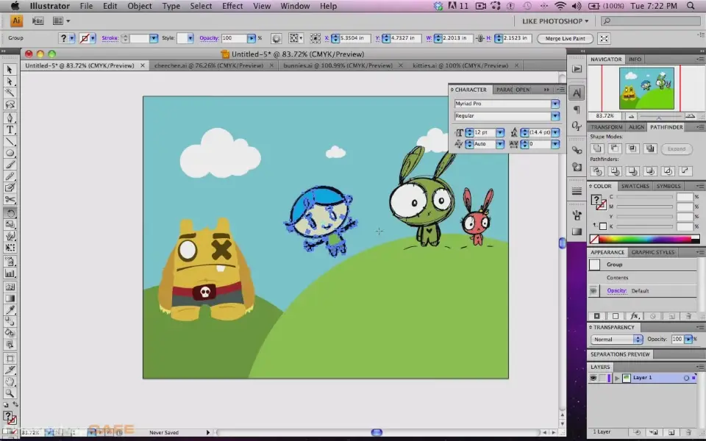Open the Stroke weight dropdown in control bar

154,38
